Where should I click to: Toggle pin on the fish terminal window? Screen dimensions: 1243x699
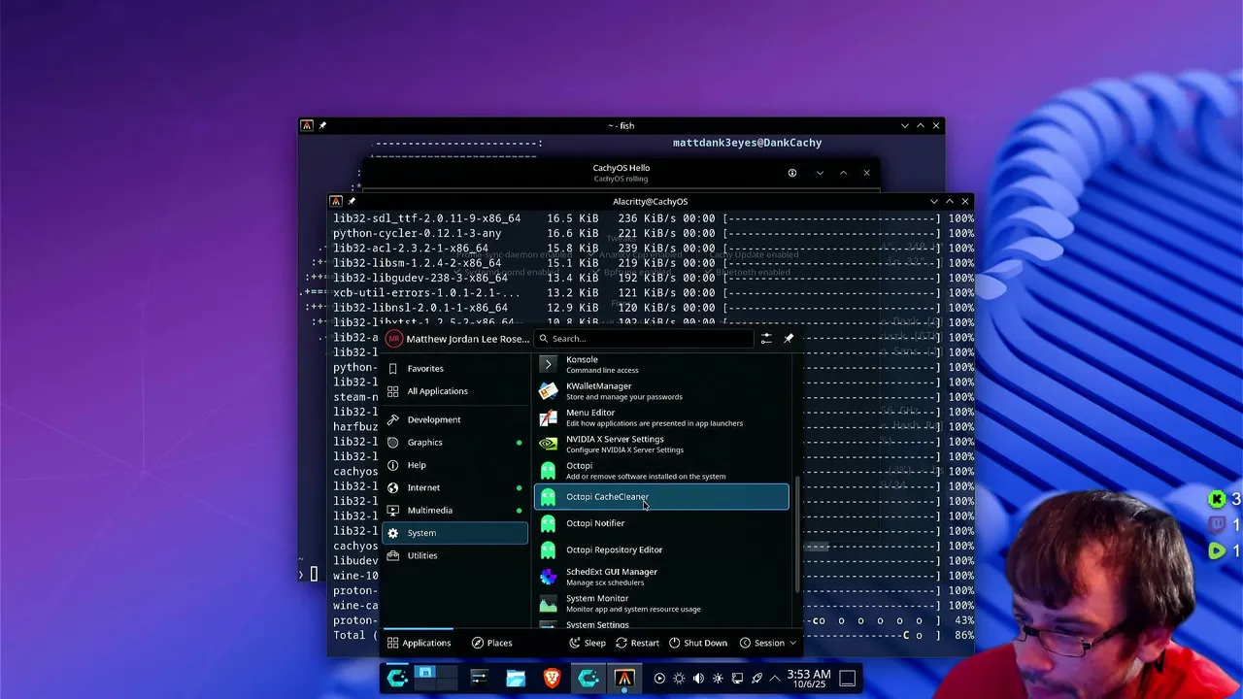[322, 125]
